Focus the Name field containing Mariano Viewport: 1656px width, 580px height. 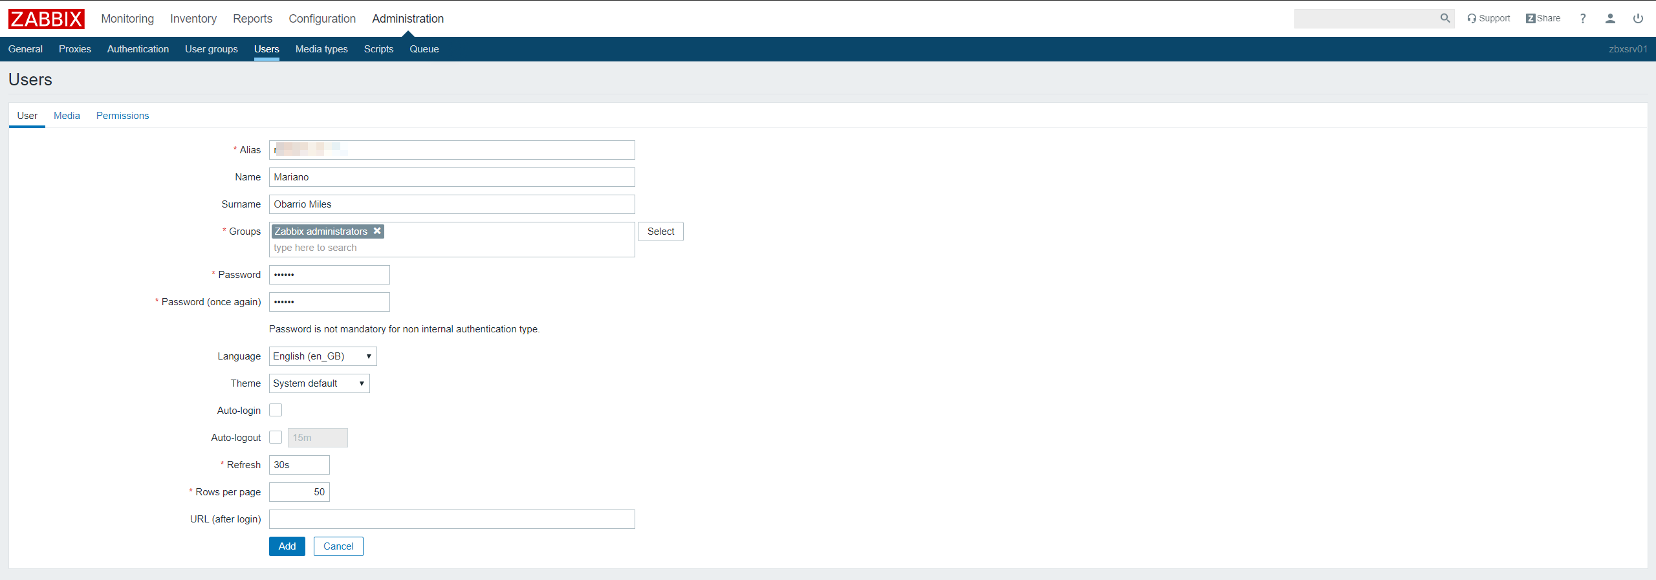(452, 177)
